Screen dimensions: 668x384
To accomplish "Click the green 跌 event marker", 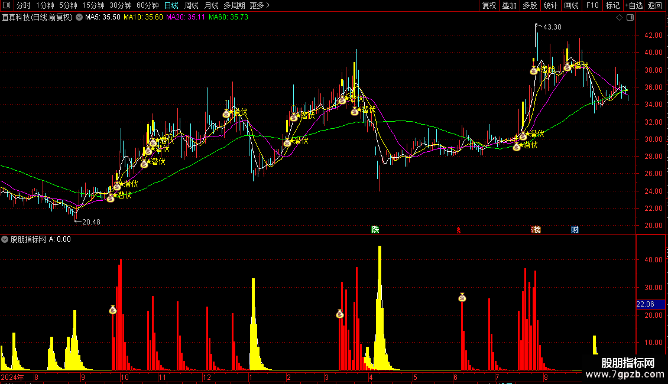I will click(375, 230).
